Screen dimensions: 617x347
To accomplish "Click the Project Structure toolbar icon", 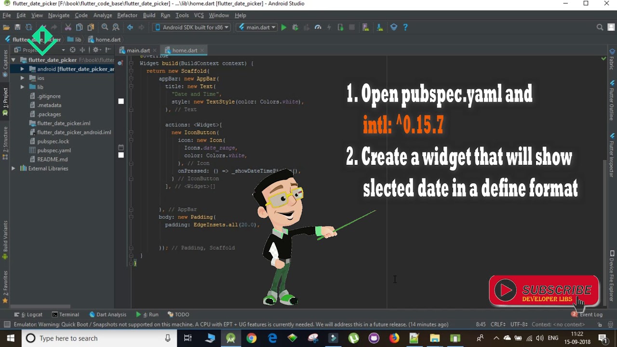I will (394, 27).
